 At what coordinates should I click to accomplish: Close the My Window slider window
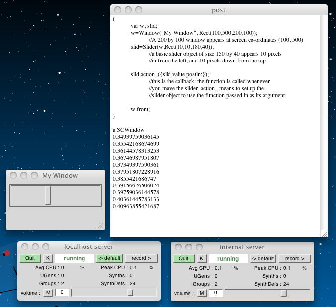point(13,175)
